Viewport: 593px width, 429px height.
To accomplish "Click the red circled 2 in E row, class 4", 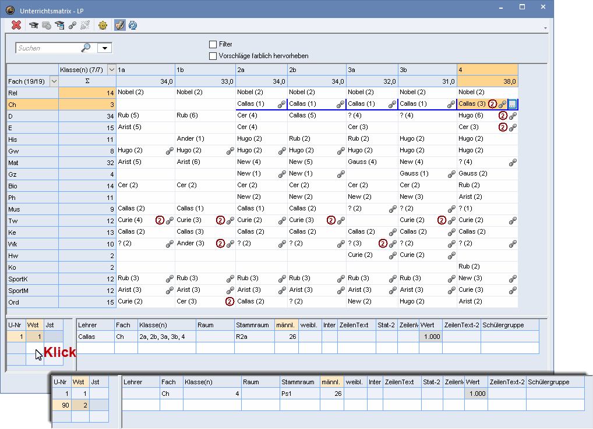I will (x=503, y=127).
